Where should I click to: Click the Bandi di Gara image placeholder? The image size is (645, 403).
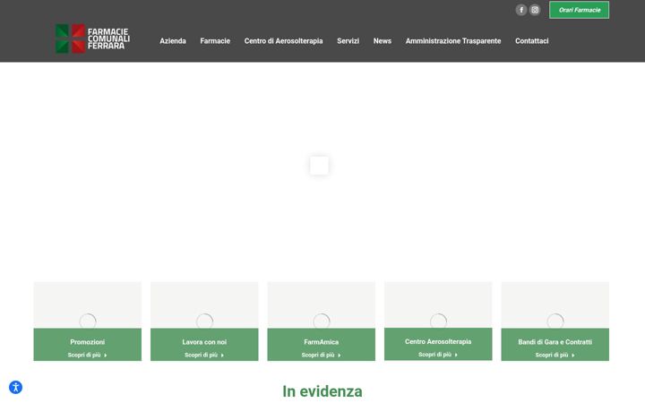[555, 304]
